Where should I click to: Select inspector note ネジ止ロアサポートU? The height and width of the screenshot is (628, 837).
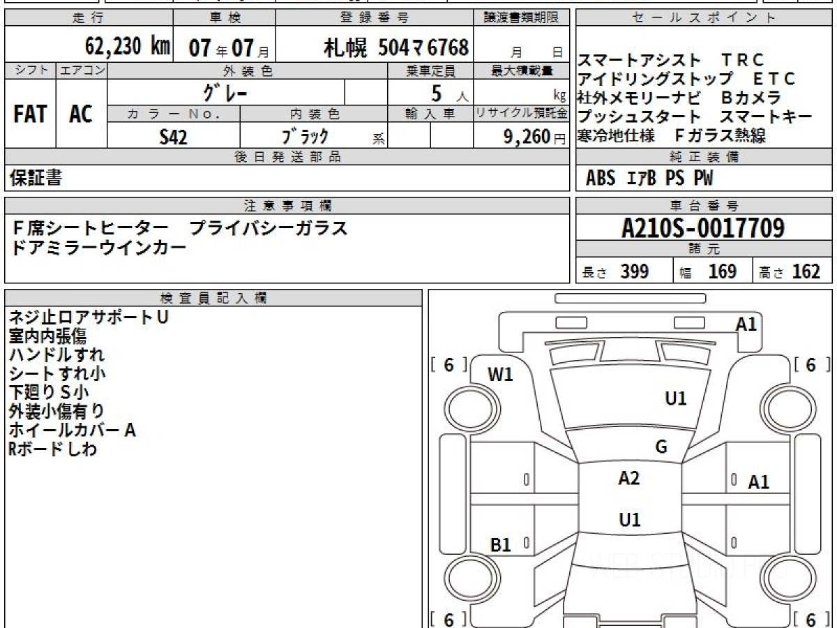coord(89,317)
